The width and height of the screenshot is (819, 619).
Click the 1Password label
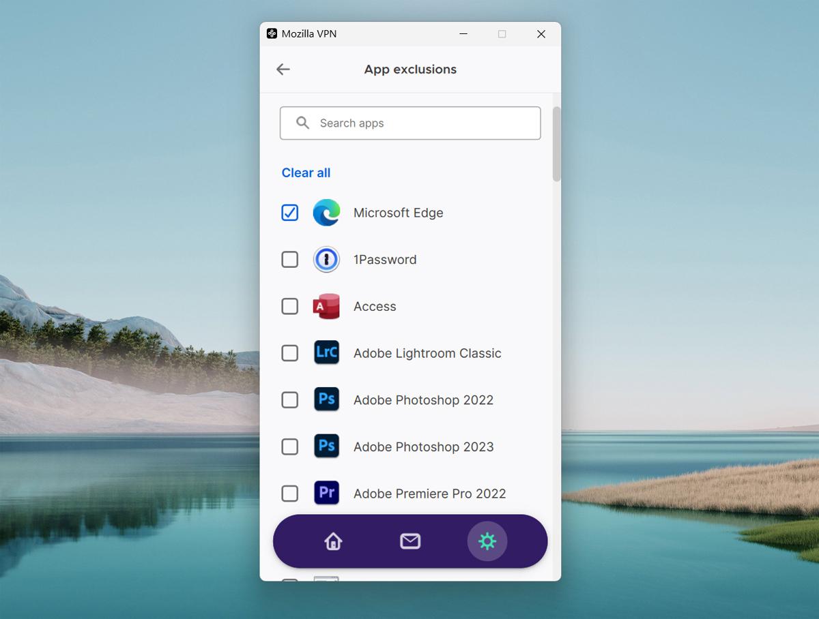coord(385,260)
